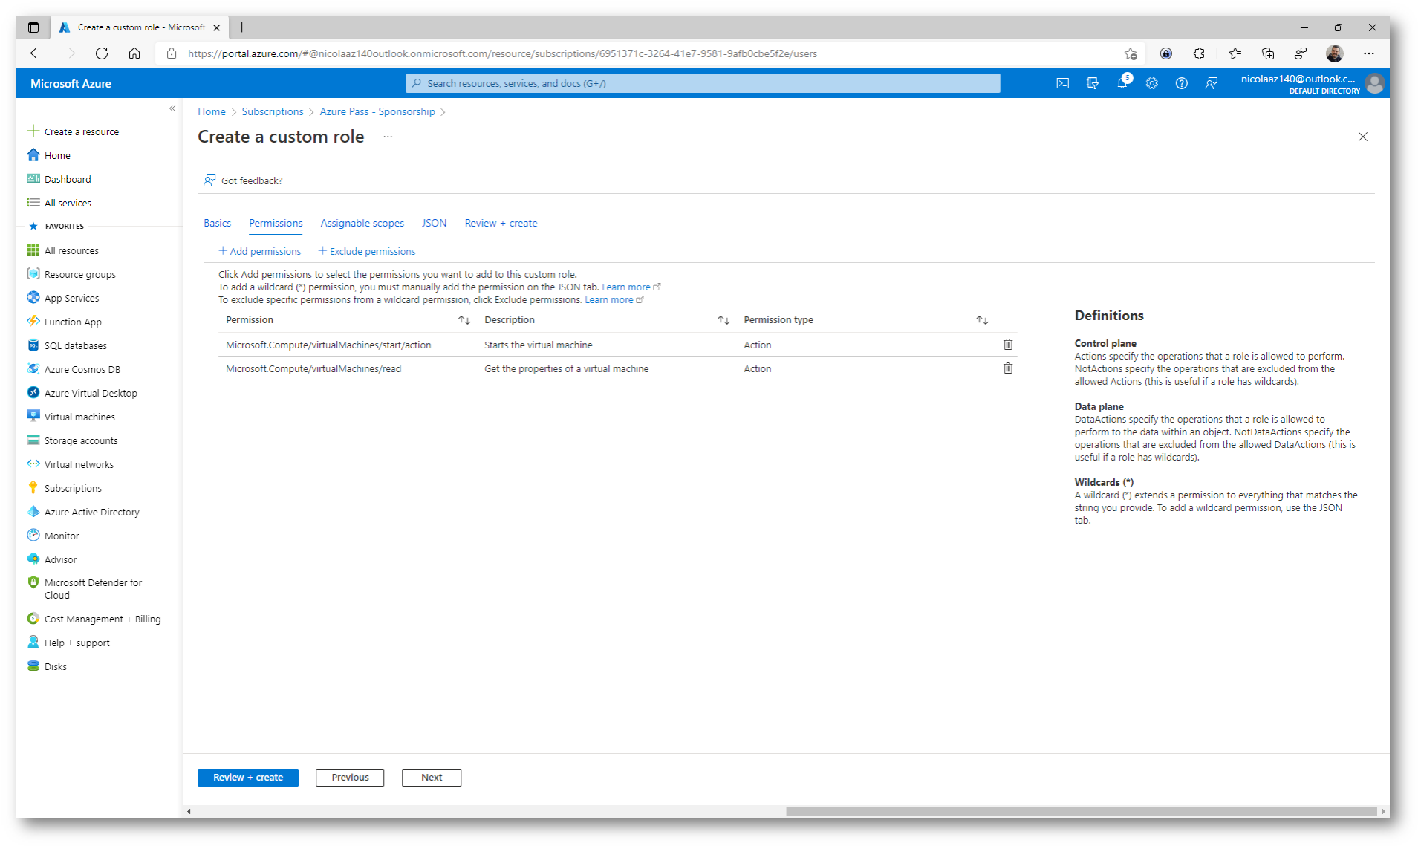1421x849 pixels.
Task: Open All resources in favorites
Action: tap(63, 250)
